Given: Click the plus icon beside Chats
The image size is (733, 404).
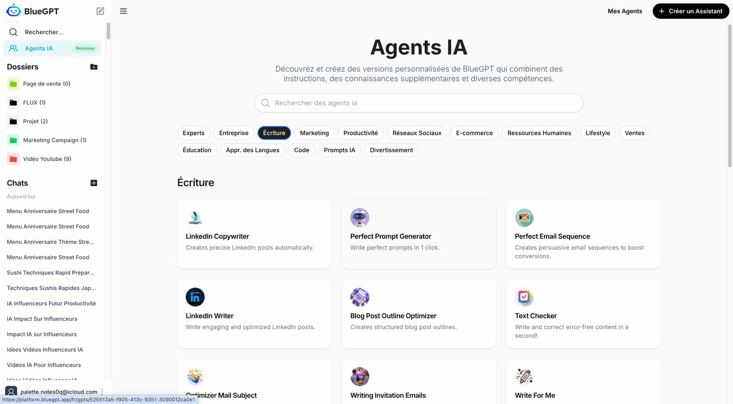Looking at the screenshot, I should [94, 183].
